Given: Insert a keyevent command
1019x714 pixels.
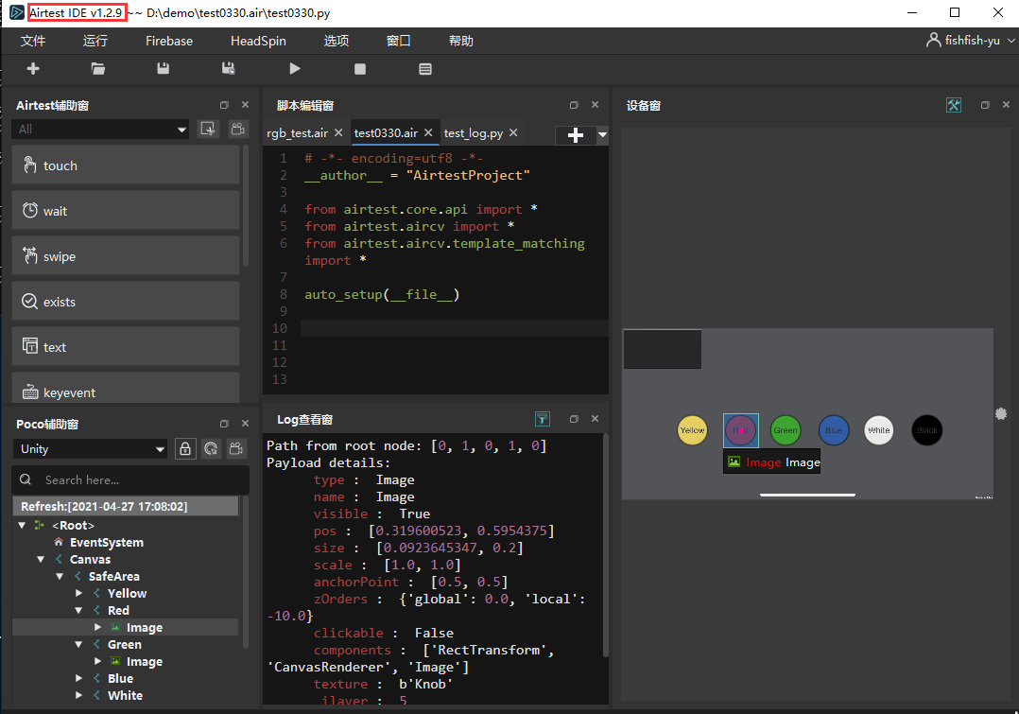Looking at the screenshot, I should (126, 389).
